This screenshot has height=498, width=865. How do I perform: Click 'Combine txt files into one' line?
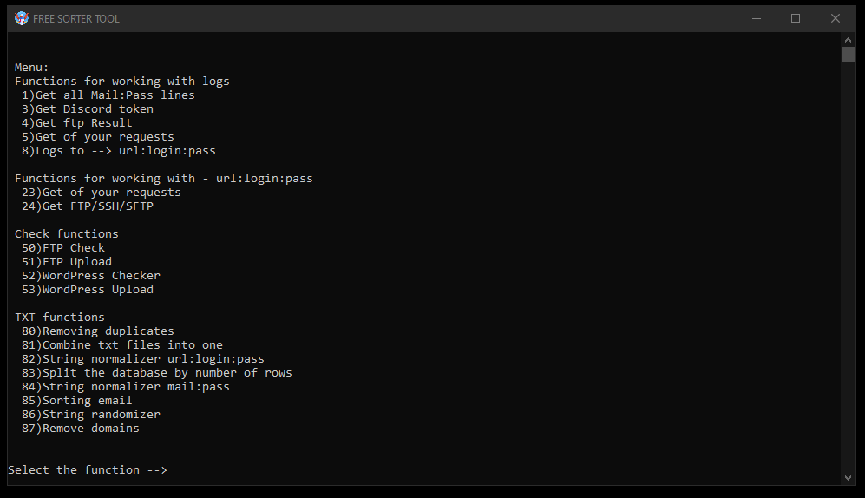click(122, 345)
